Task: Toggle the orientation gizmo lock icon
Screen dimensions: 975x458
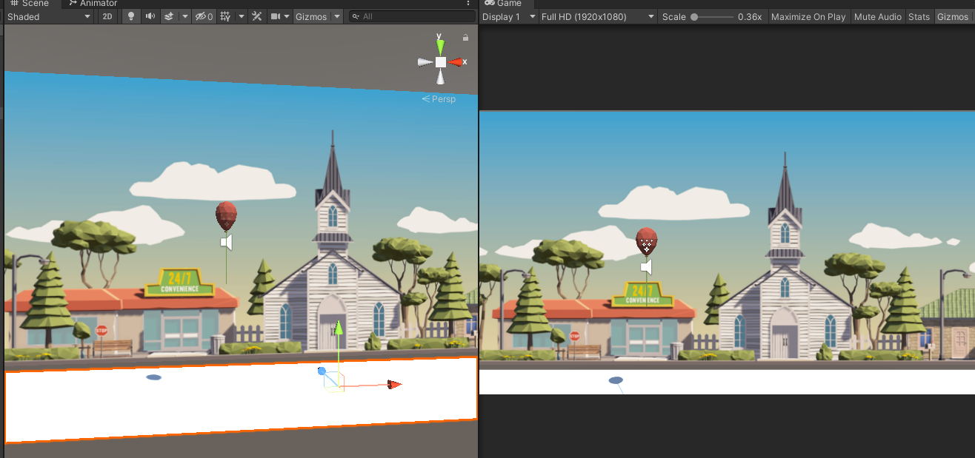Action: click(x=465, y=37)
